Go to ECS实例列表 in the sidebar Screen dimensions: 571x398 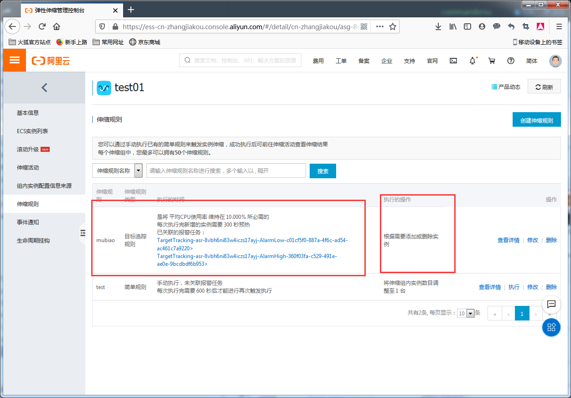coord(32,131)
